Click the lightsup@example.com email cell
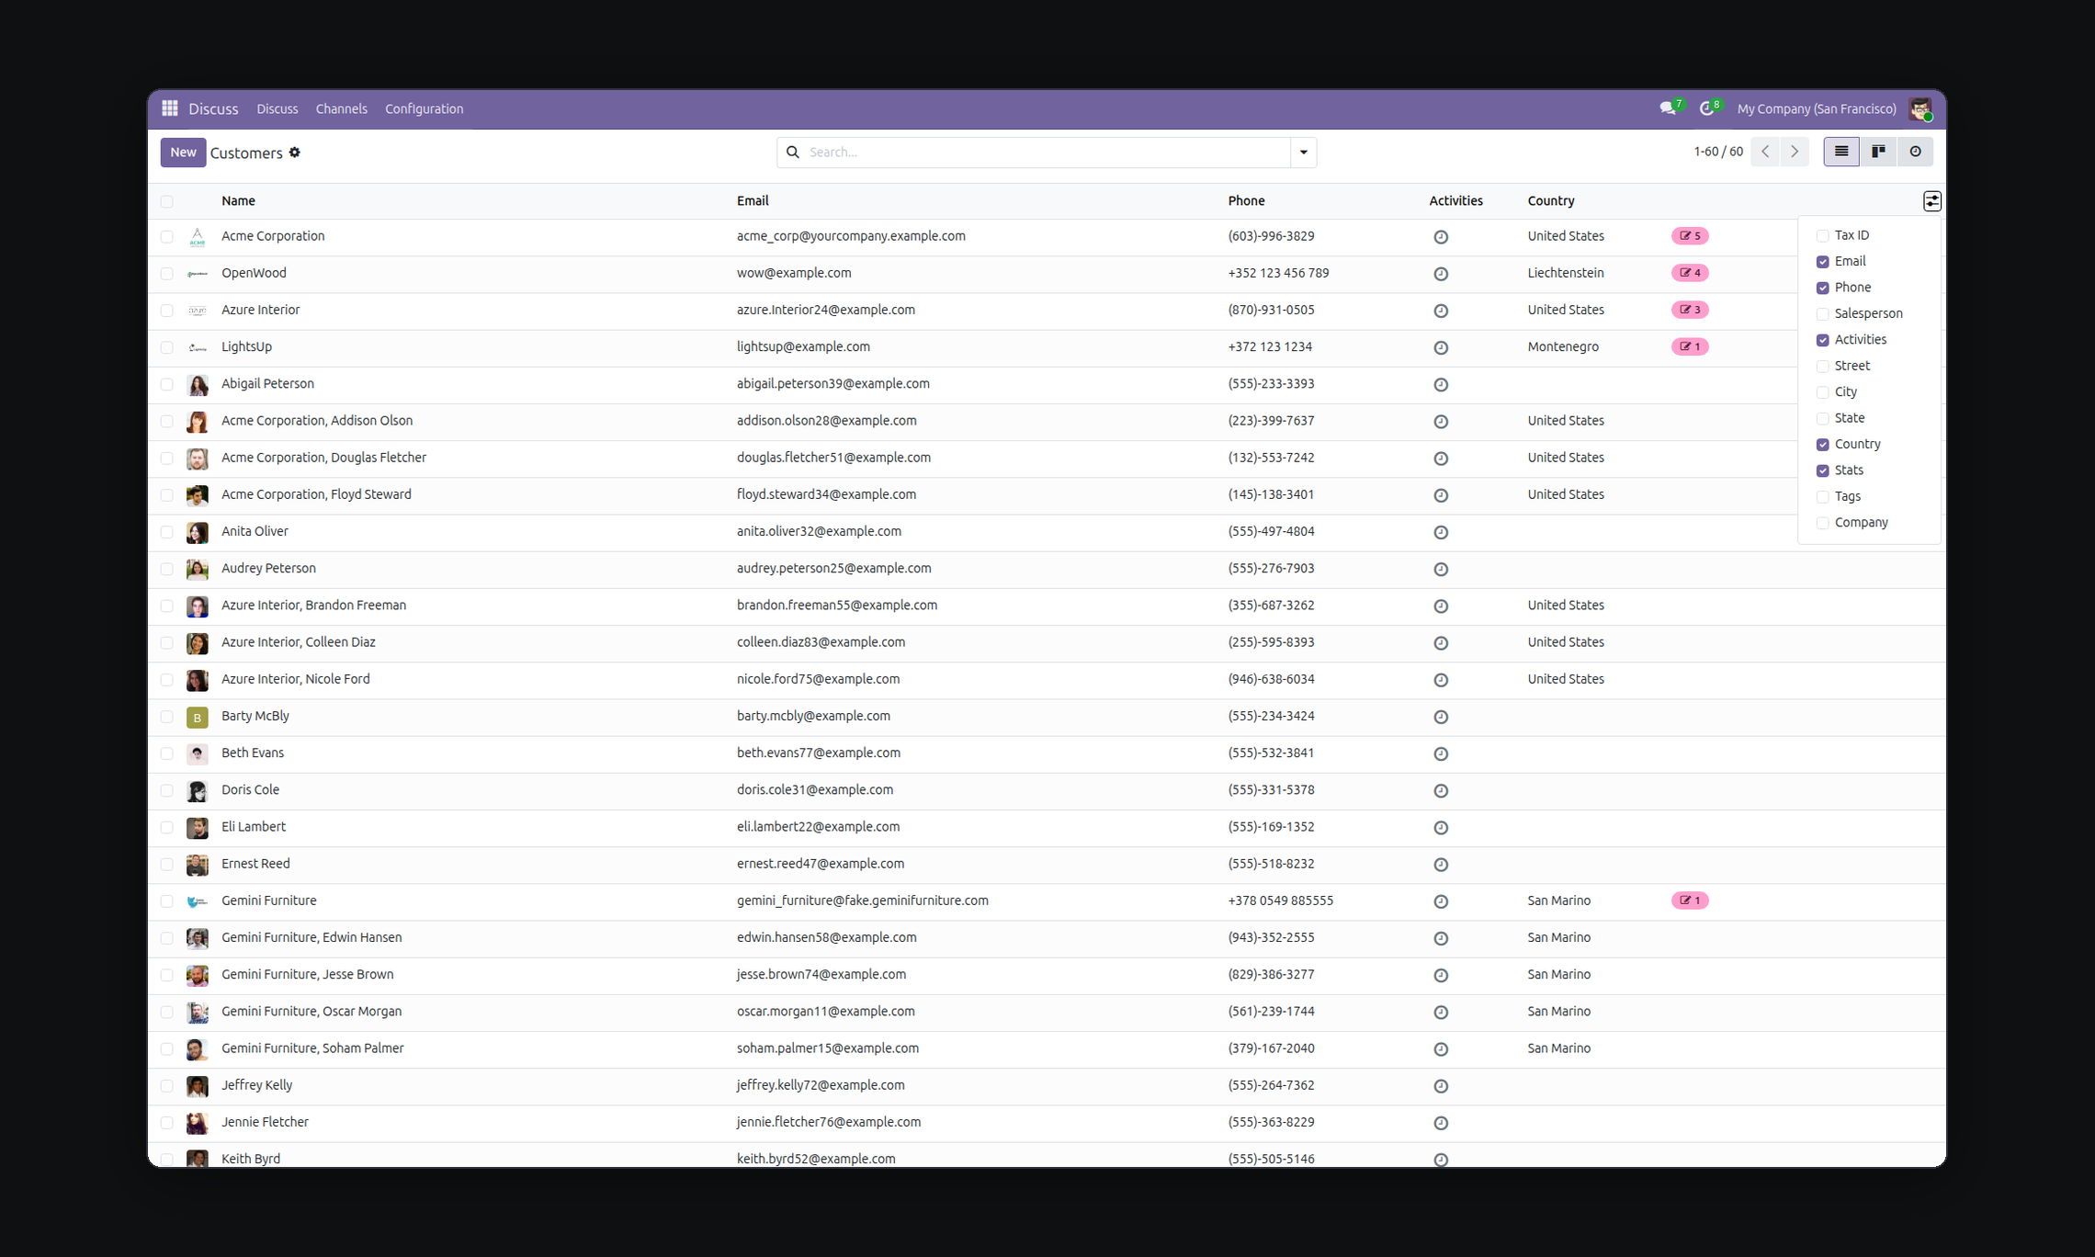This screenshot has width=2095, height=1257. pyautogui.click(x=803, y=346)
